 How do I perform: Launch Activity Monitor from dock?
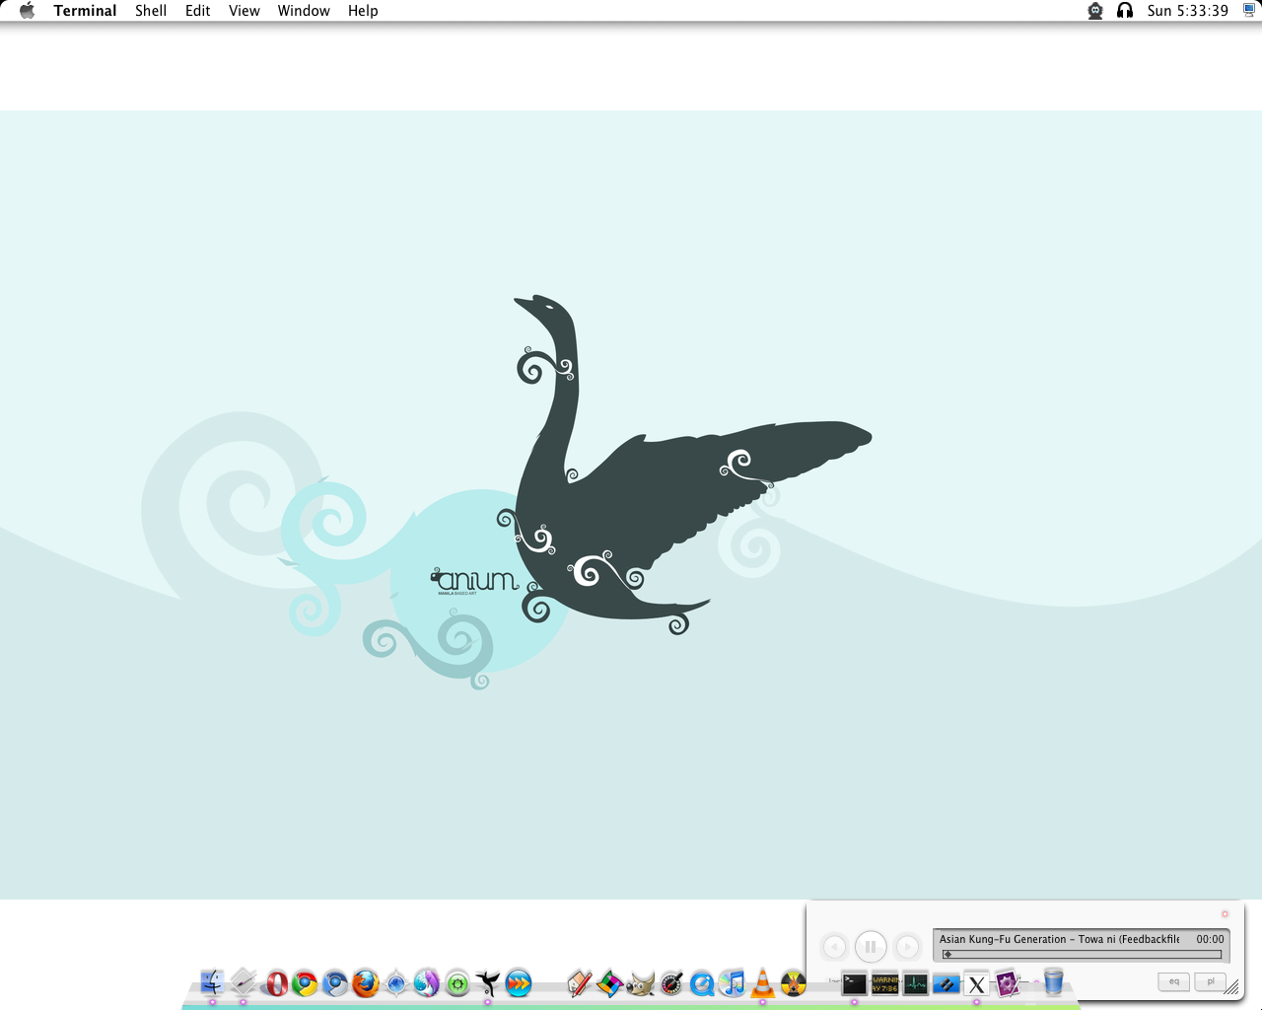point(916,983)
